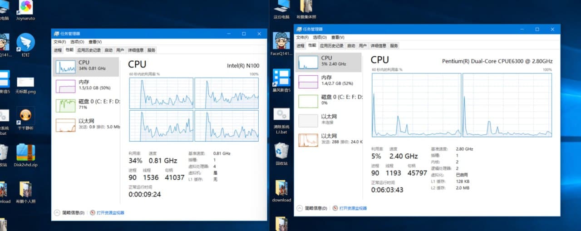Viewport: 581px width, 231px height.
Task: Click the 2.40 GHz speed value
Action: click(404, 156)
